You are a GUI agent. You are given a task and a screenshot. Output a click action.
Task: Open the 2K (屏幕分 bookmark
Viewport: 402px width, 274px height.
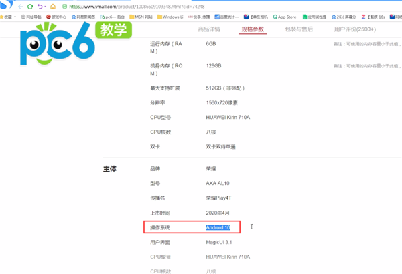tap(344, 17)
